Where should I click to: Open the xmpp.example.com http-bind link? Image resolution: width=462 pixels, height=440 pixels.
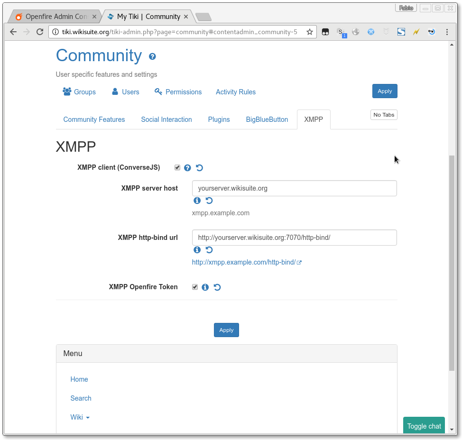[244, 262]
